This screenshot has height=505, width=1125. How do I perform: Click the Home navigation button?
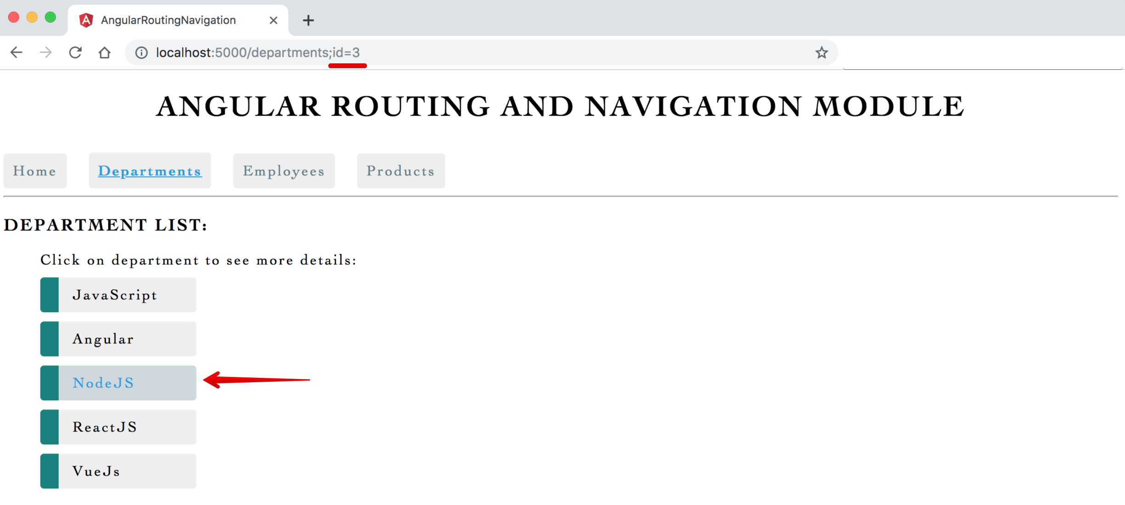tap(34, 171)
